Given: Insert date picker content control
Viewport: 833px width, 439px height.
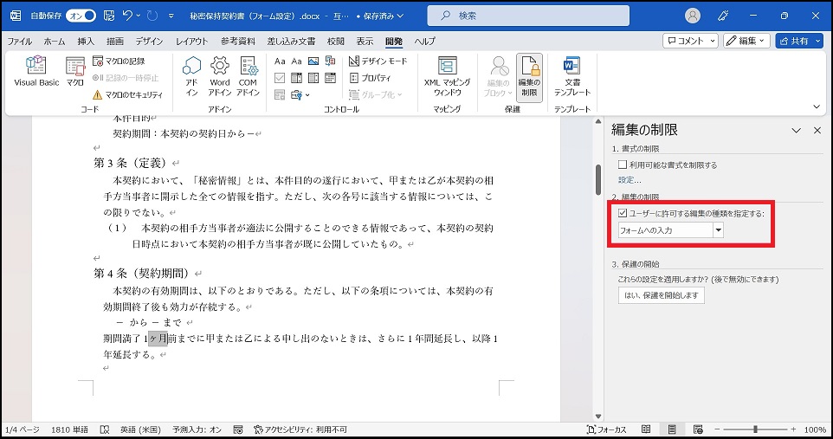Looking at the screenshot, I should pyautogui.click(x=331, y=78).
